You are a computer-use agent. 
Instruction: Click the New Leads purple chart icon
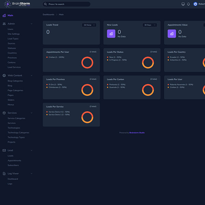pyautogui.click(x=111, y=34)
